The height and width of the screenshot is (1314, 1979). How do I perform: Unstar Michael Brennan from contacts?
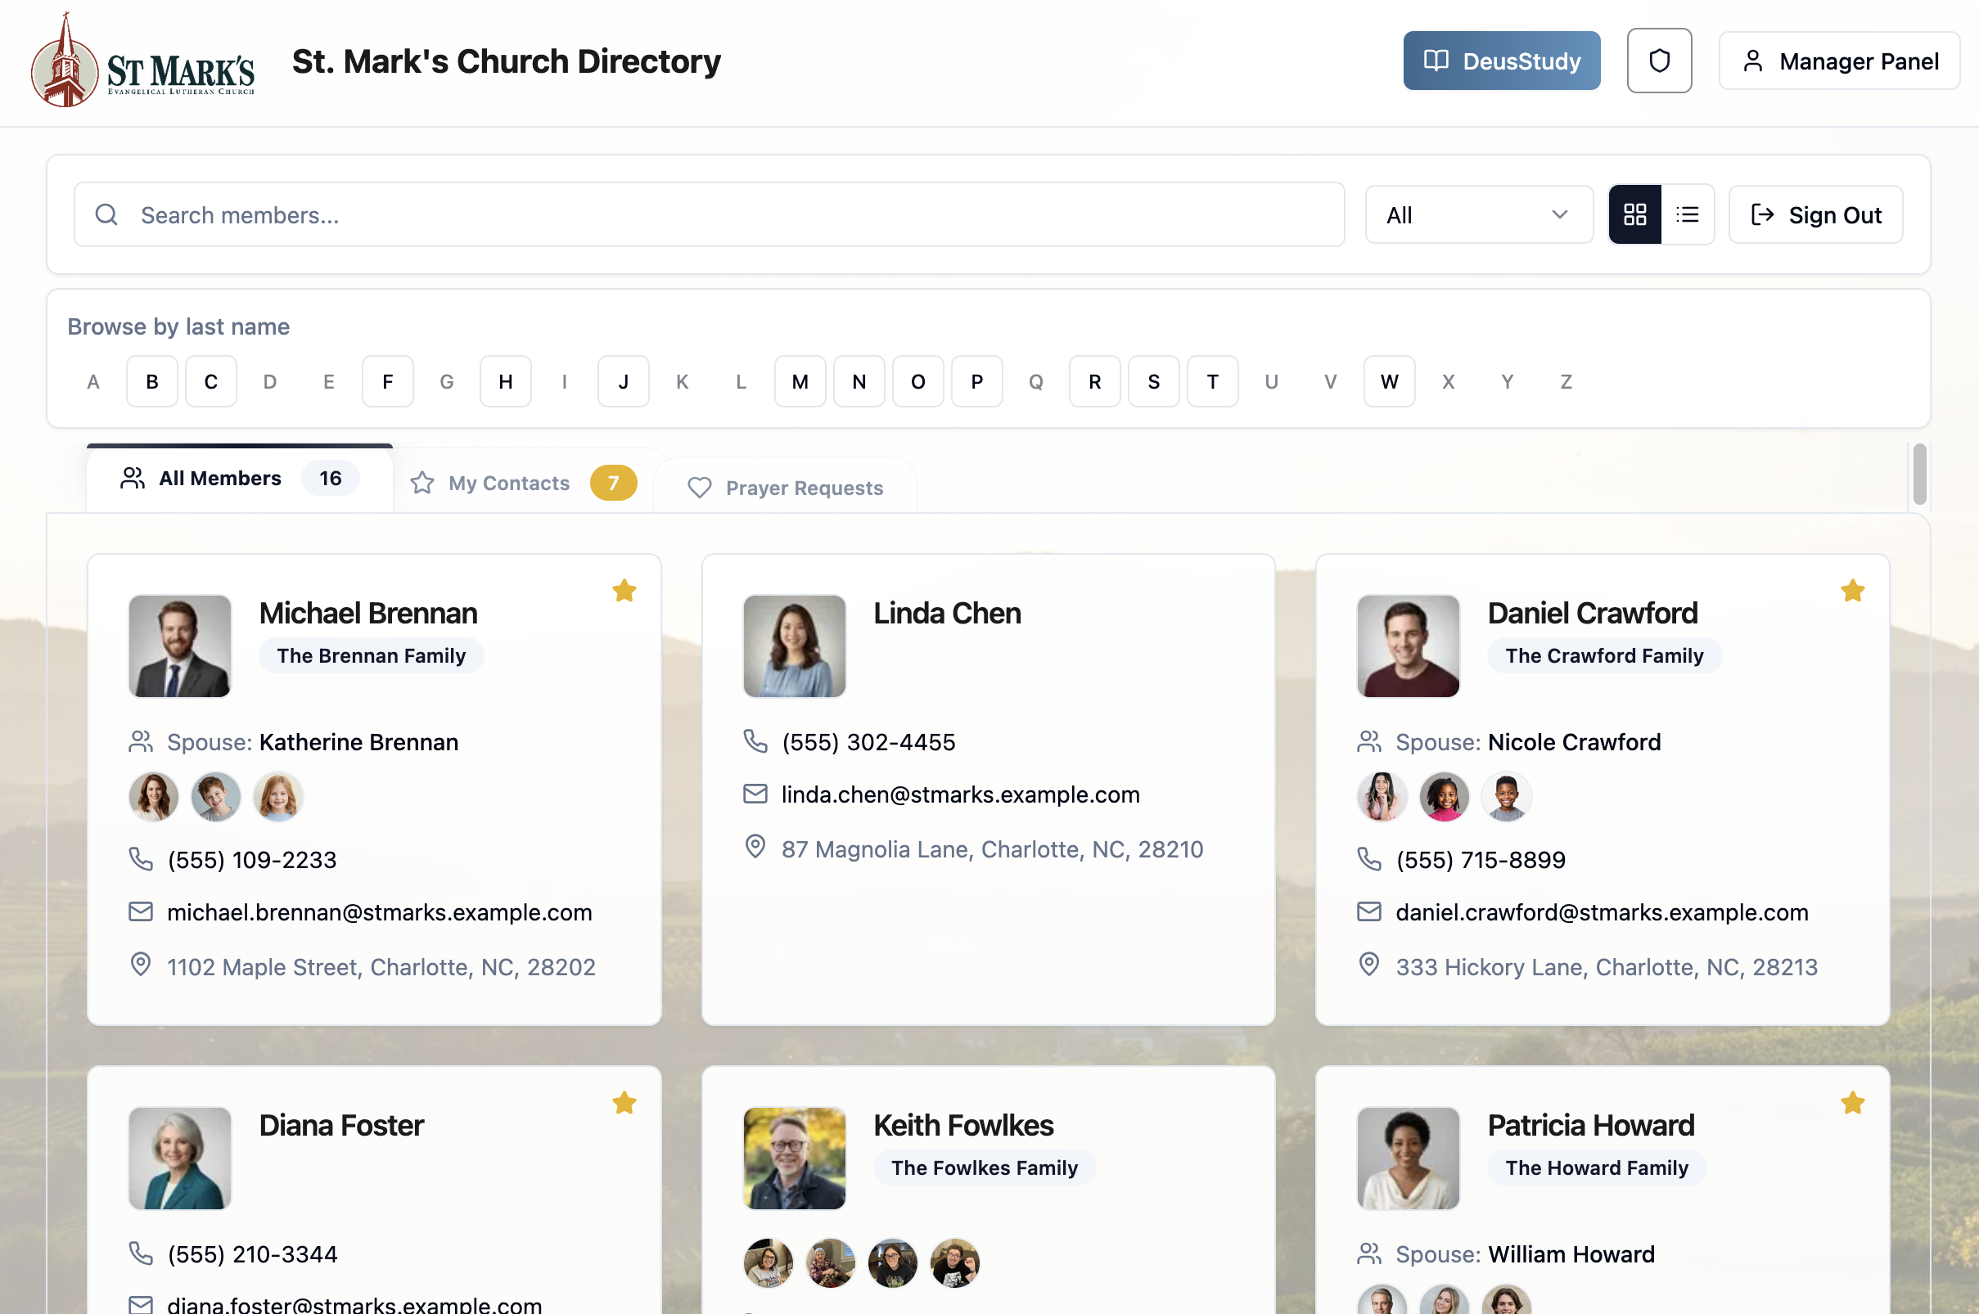coord(624,591)
